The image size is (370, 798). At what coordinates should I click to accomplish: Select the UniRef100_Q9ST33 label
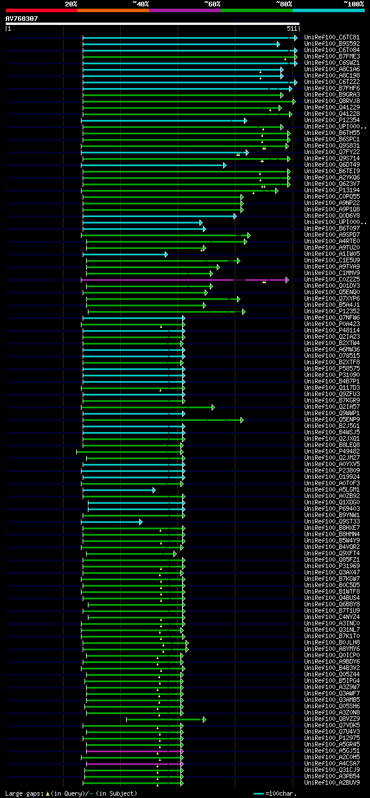332,522
